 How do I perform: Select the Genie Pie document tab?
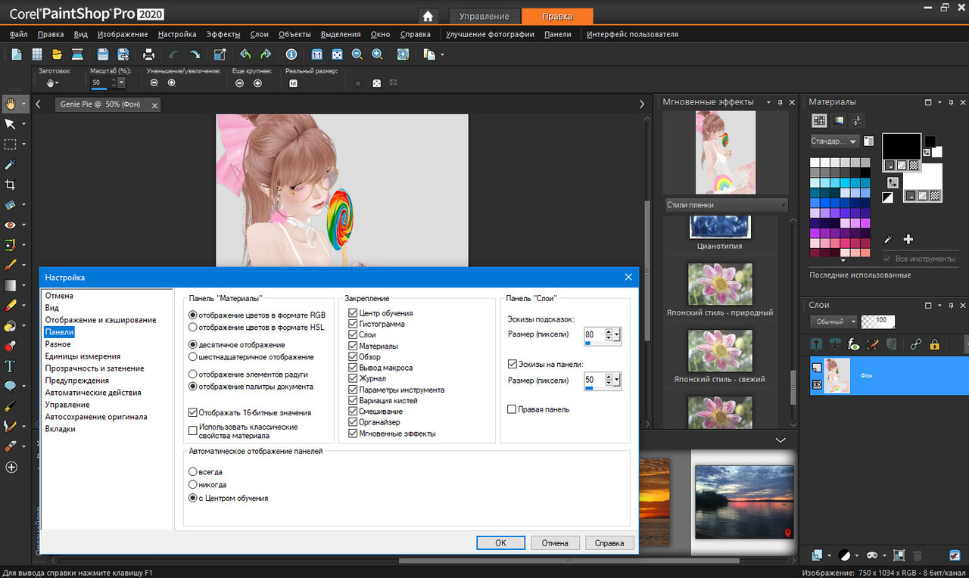pos(107,104)
